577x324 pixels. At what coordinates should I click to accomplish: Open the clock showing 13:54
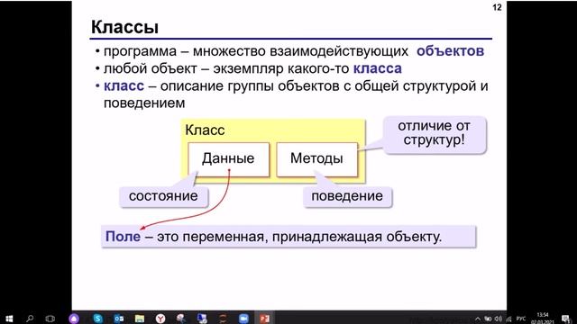[543, 319]
